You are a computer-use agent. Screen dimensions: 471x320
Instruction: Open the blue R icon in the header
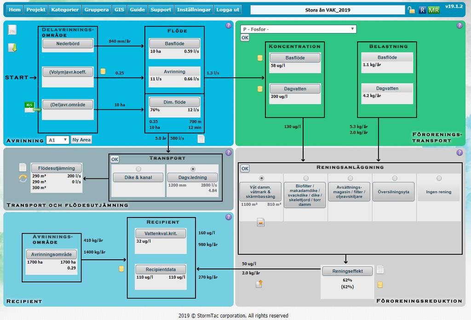click(x=422, y=10)
